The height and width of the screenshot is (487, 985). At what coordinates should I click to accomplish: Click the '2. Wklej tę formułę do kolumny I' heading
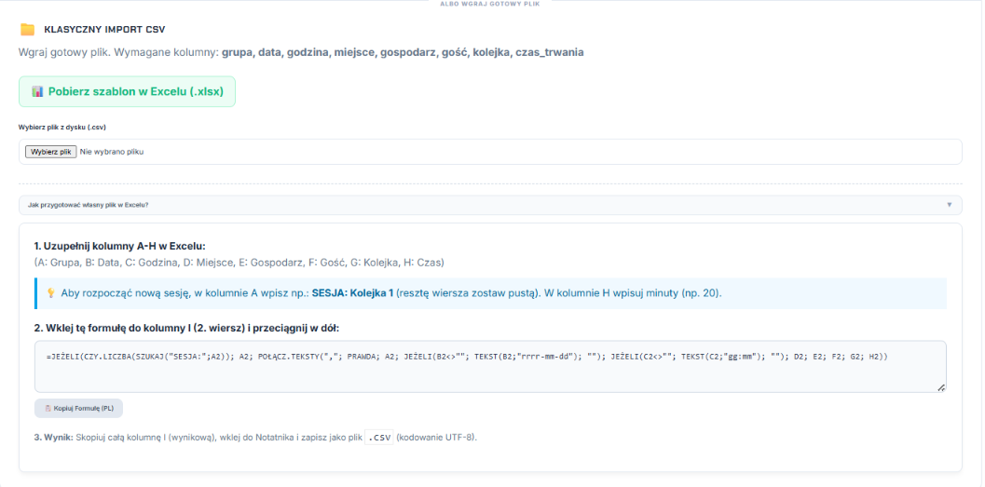tap(186, 328)
